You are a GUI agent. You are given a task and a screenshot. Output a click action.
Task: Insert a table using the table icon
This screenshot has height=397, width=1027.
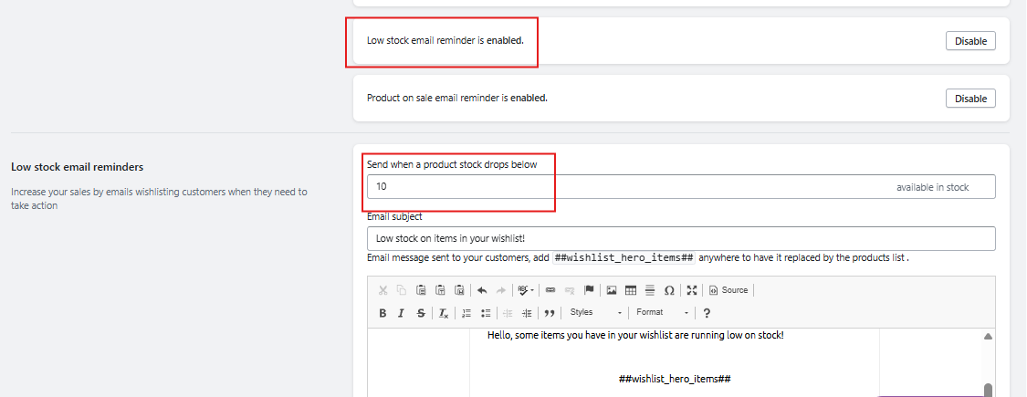[631, 290]
